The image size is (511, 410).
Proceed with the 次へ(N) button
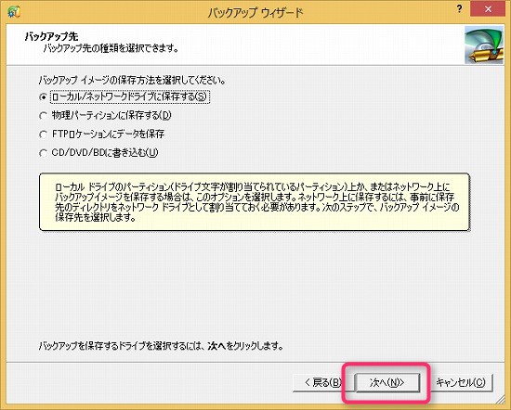point(387,382)
